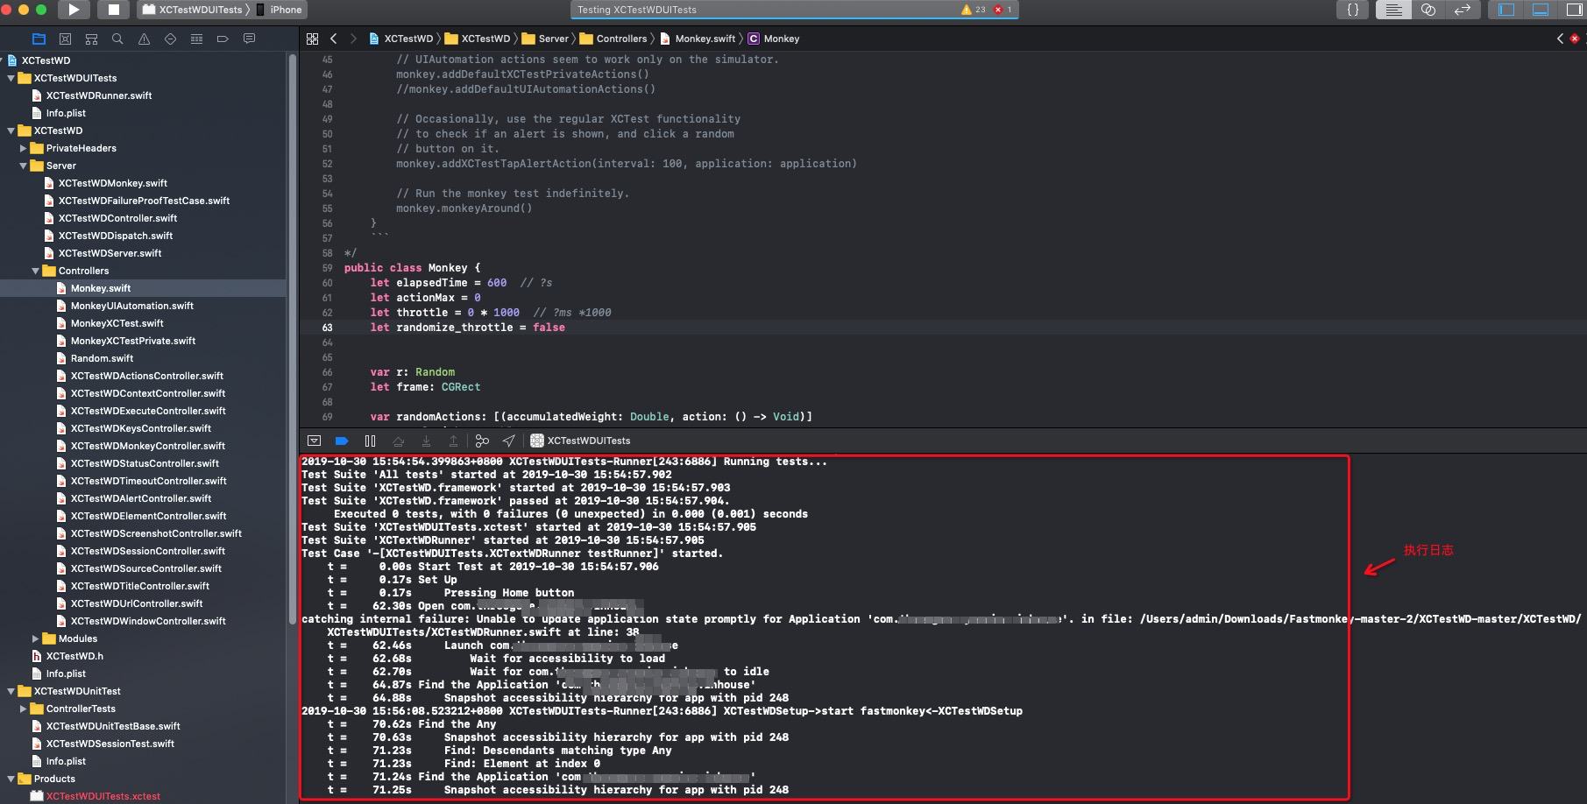Click the navigator vertical scrollbar
The image size is (1587, 804).
292,340
